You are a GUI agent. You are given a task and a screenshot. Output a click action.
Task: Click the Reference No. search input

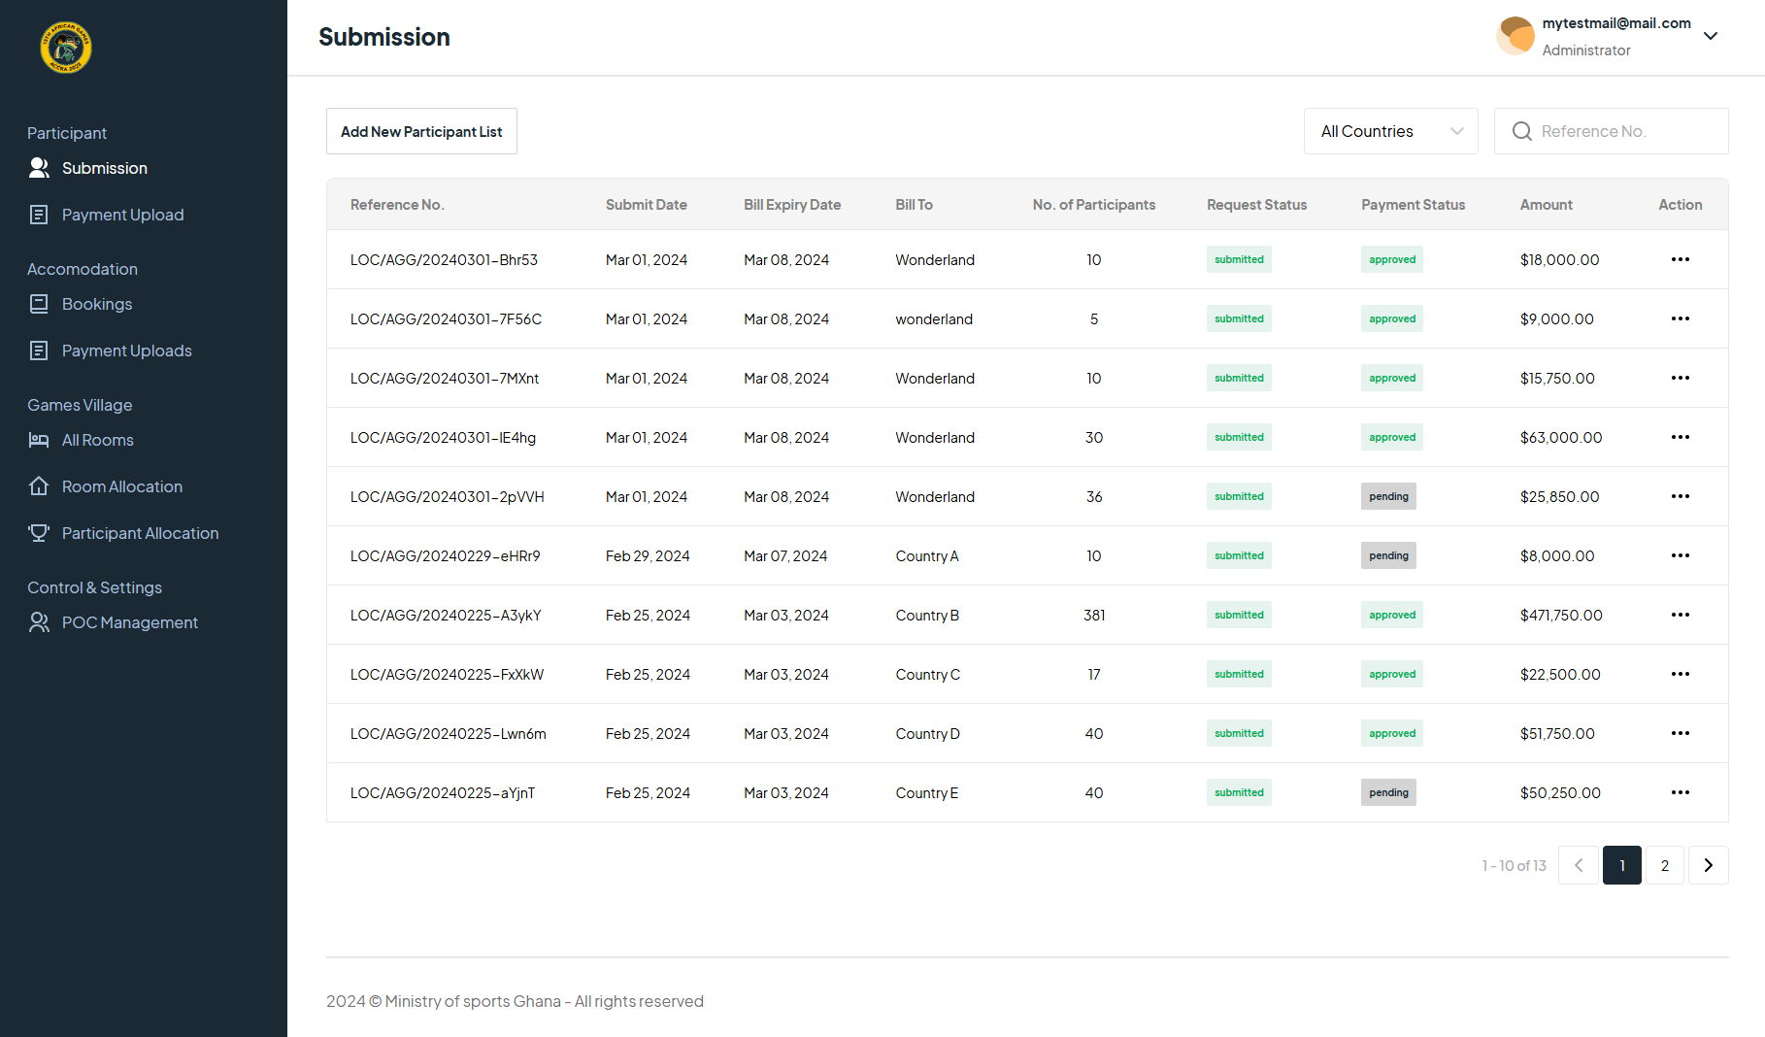tap(1612, 131)
